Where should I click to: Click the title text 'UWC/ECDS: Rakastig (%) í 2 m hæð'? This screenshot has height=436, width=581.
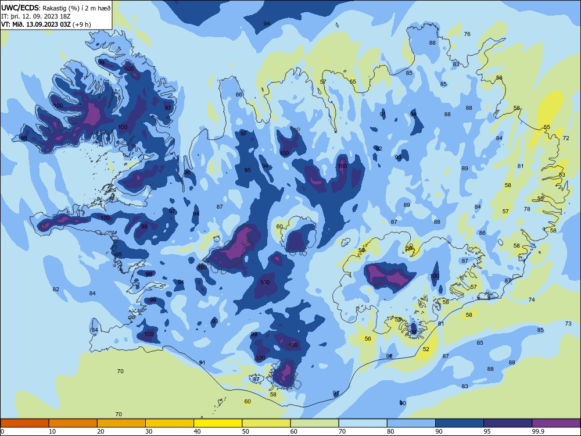tap(56, 8)
